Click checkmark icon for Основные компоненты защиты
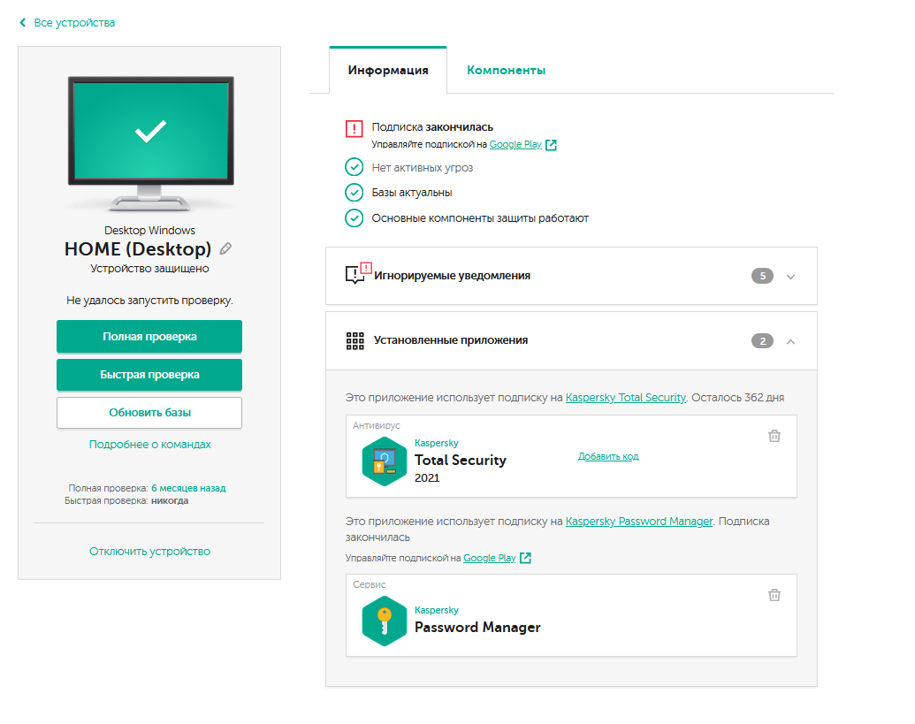The height and width of the screenshot is (724, 915). point(355,217)
